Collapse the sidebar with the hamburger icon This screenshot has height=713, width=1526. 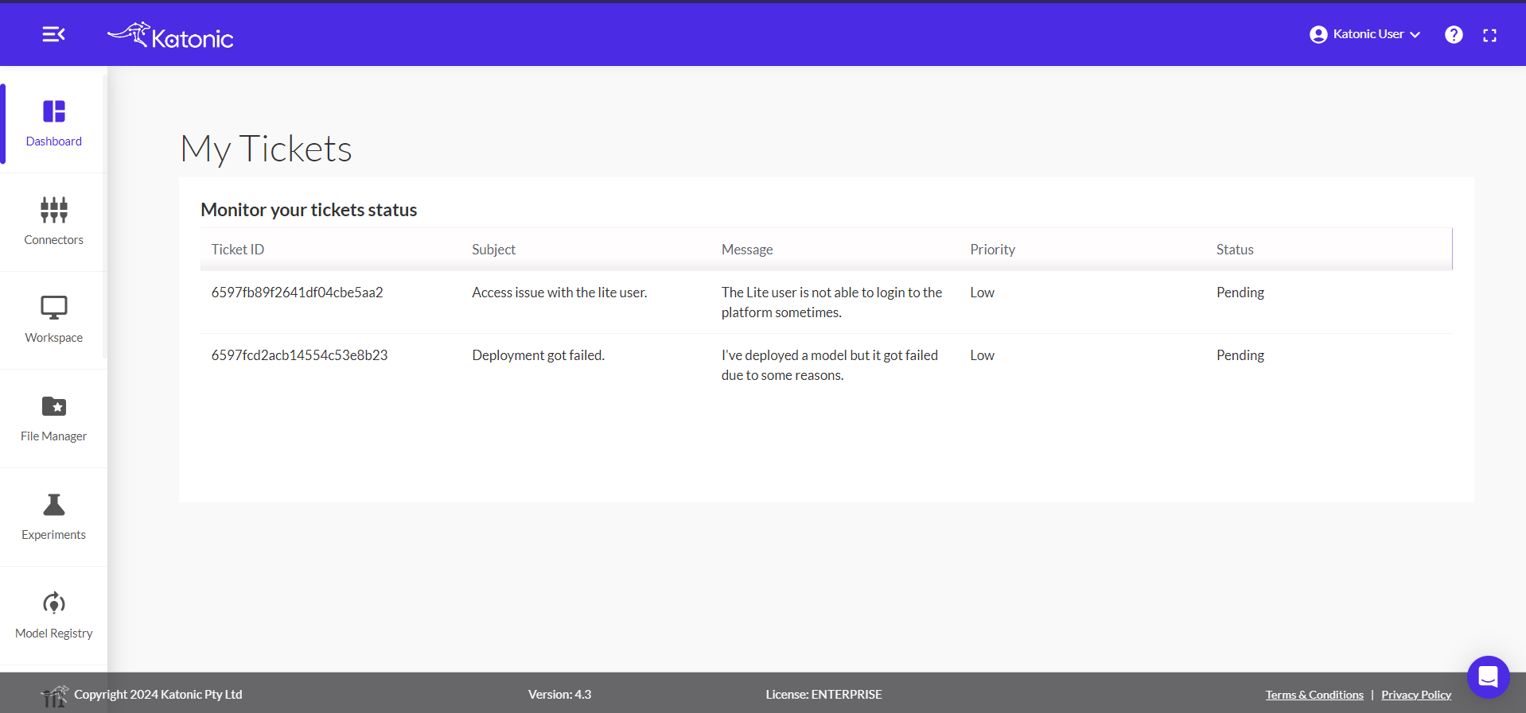point(53,34)
